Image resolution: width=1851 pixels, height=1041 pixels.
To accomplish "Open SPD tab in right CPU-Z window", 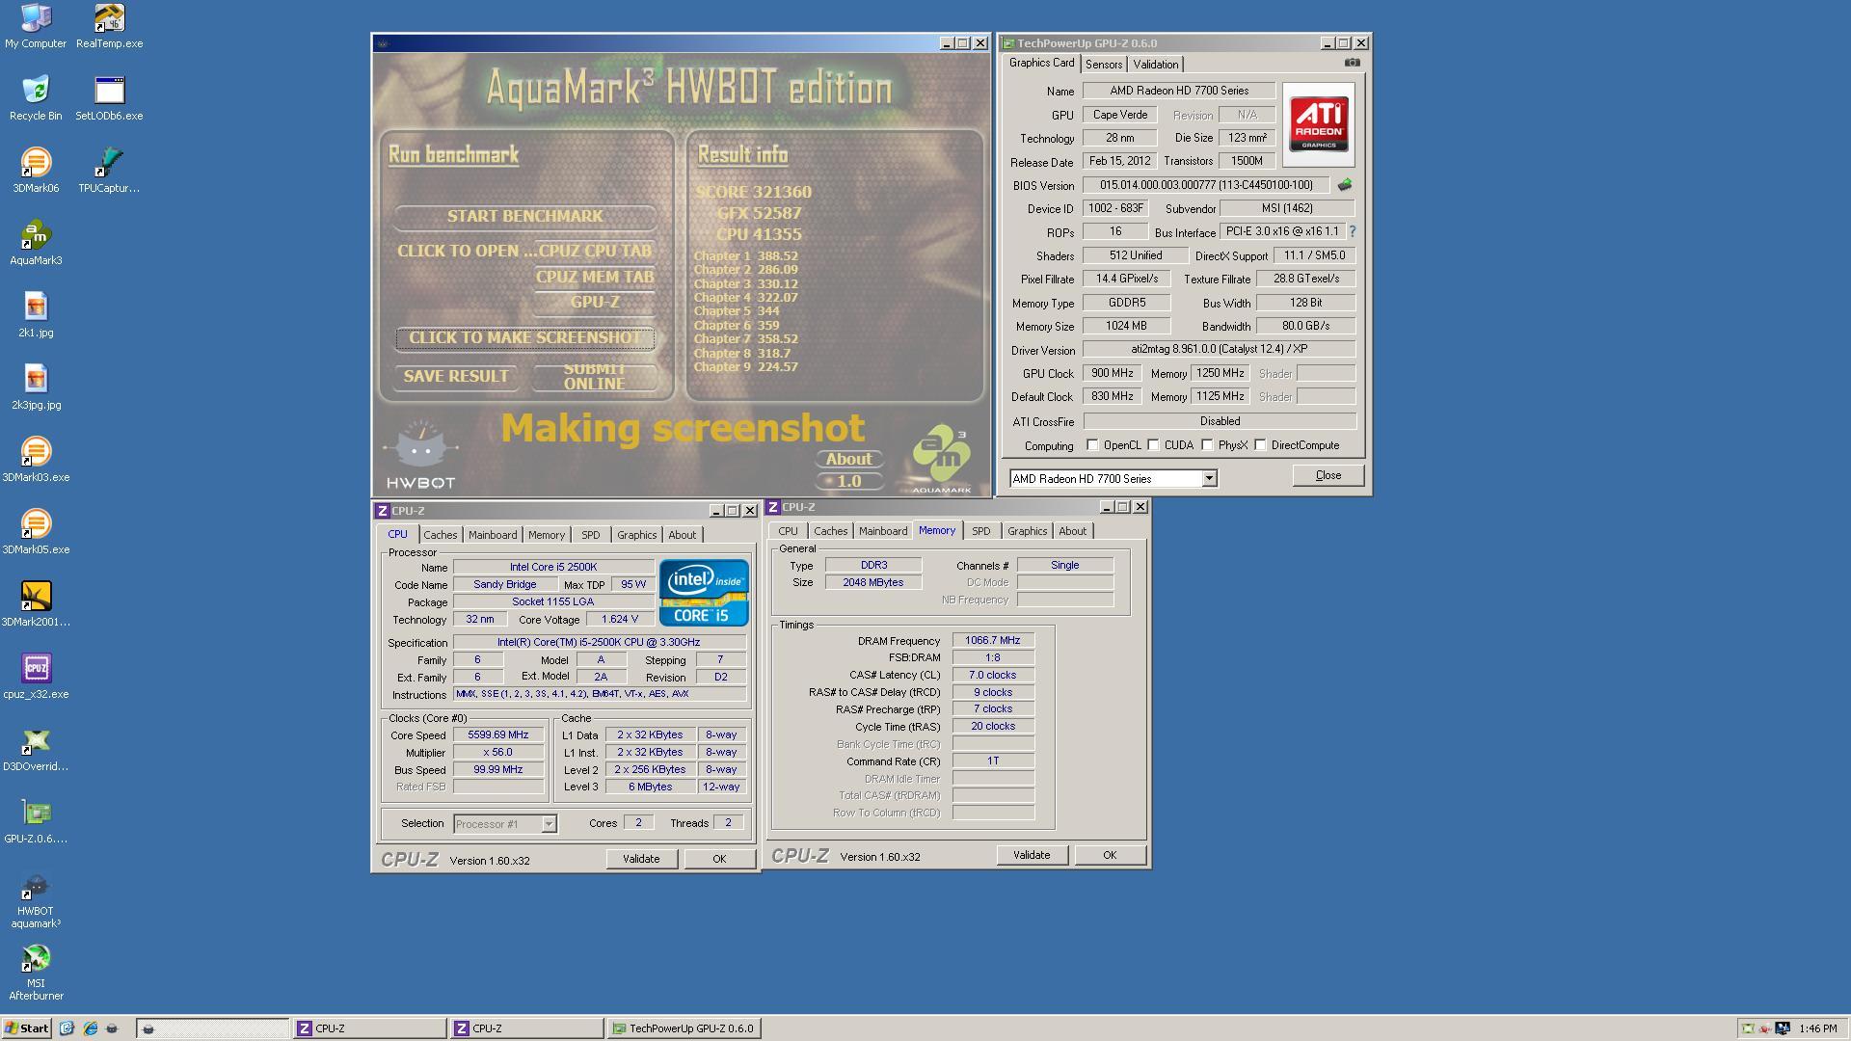I will coord(980,531).
